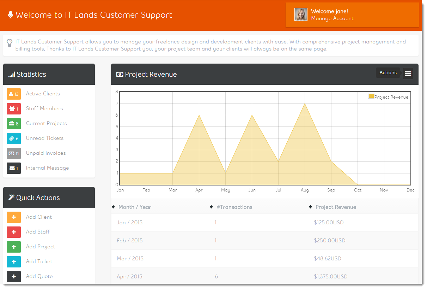The height and width of the screenshot is (289, 427).
Task: Click the Add Ticket link
Action: [x=39, y=261]
